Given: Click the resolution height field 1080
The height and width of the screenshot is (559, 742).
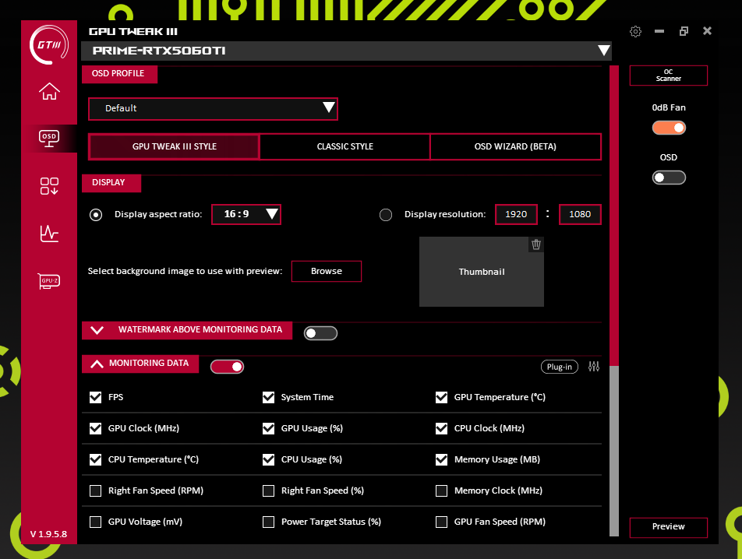Looking at the screenshot, I should point(580,214).
